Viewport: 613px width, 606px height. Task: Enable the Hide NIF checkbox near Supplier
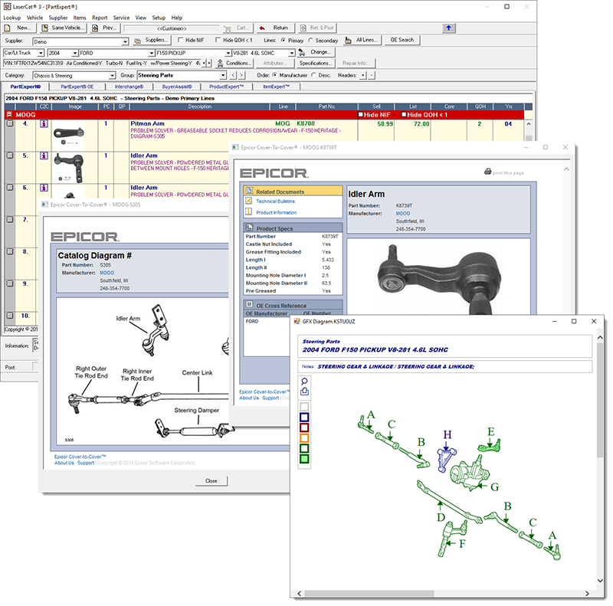coord(180,40)
